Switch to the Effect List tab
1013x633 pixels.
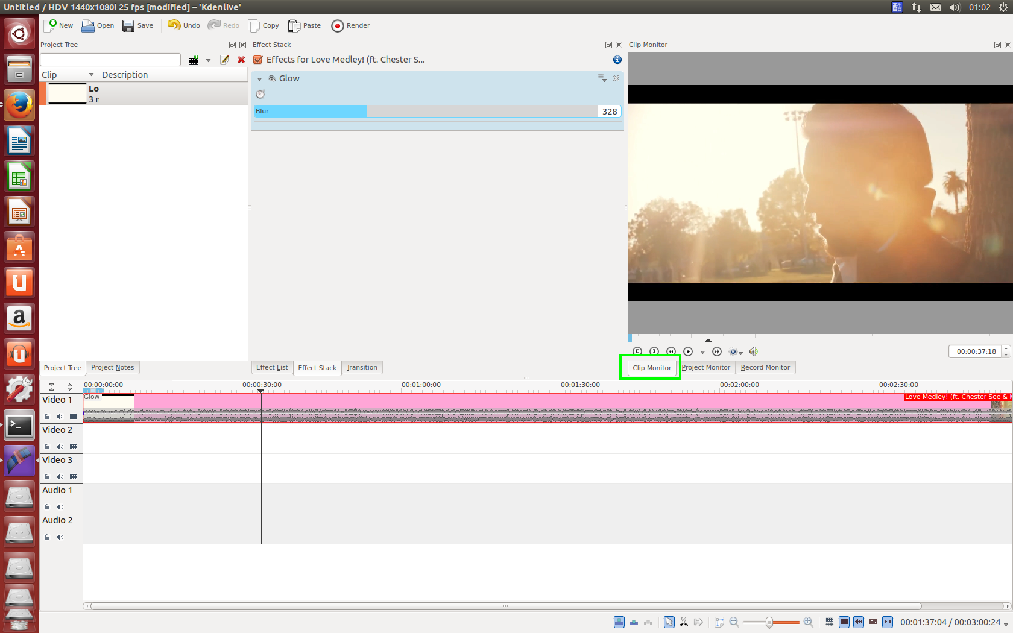272,367
